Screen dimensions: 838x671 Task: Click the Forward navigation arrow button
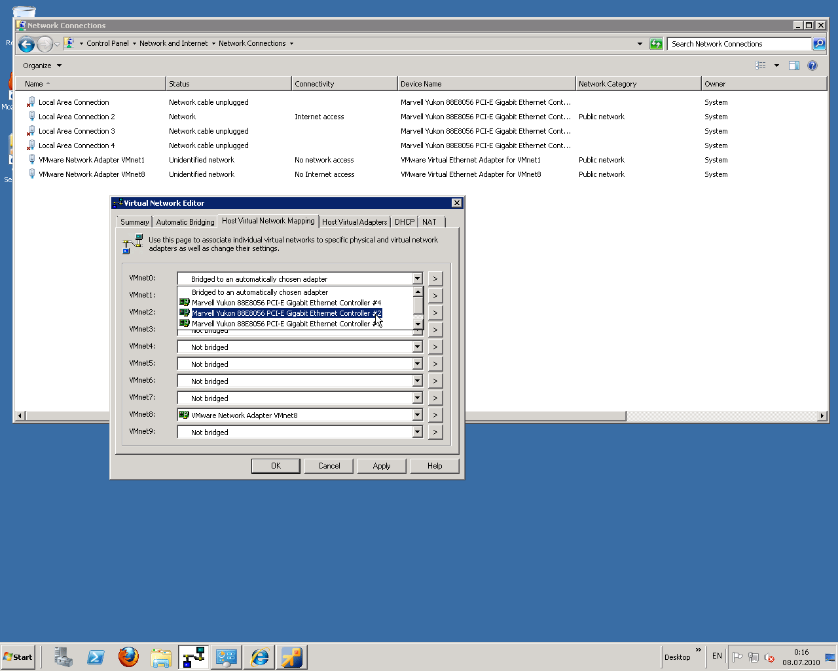pyautogui.click(x=45, y=44)
